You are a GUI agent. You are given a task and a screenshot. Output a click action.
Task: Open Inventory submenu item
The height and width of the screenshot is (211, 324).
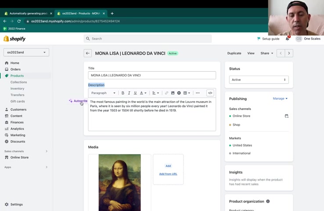18,88
